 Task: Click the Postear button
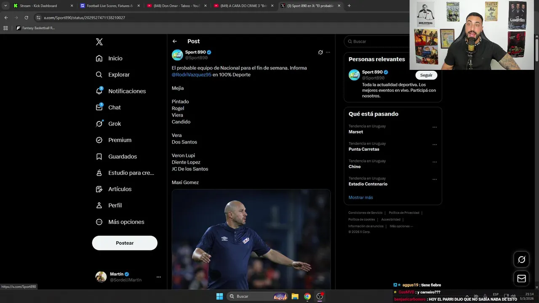point(125,243)
